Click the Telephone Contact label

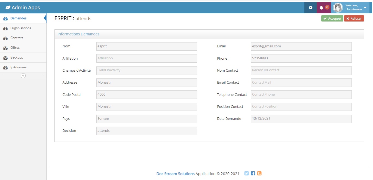(x=232, y=95)
